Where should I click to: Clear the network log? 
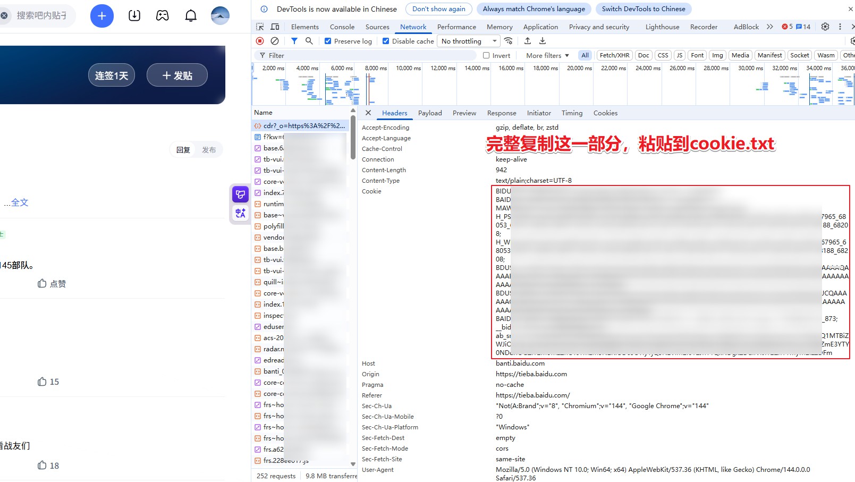(275, 41)
